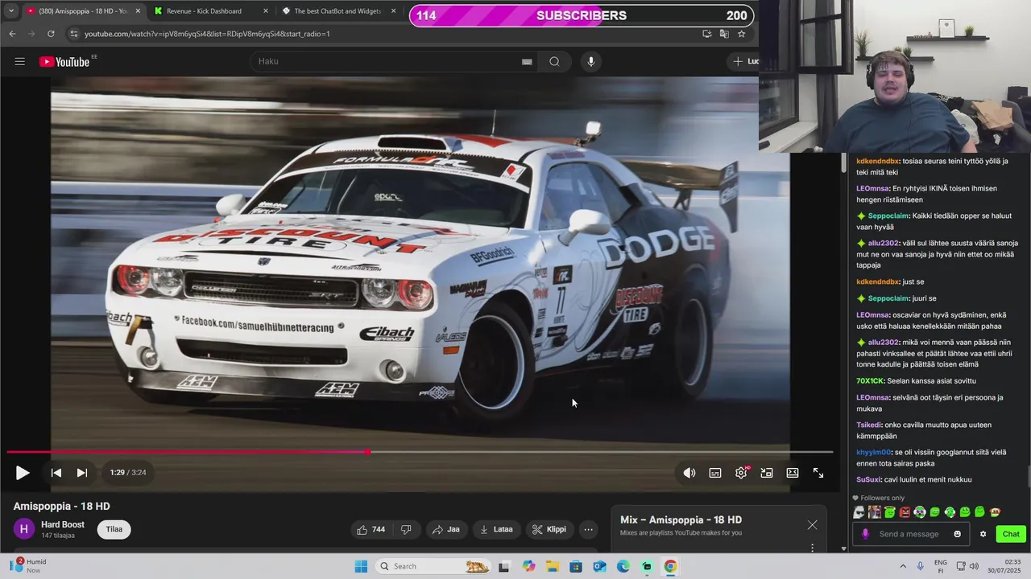Dislike the Amispoppia video
1031x579 pixels.
[x=407, y=529]
